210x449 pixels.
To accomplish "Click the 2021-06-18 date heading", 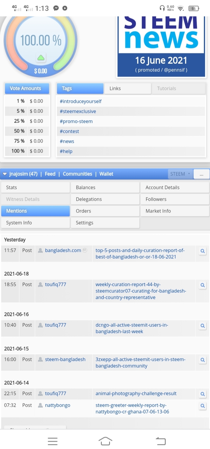I will click(16, 274).
